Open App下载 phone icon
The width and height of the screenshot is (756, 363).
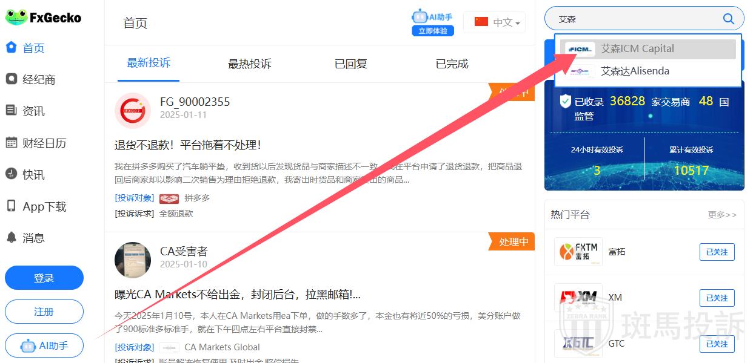click(11, 206)
